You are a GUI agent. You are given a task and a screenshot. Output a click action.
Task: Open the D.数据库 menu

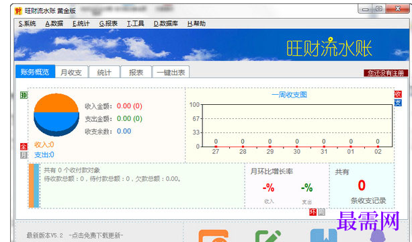click(x=165, y=24)
